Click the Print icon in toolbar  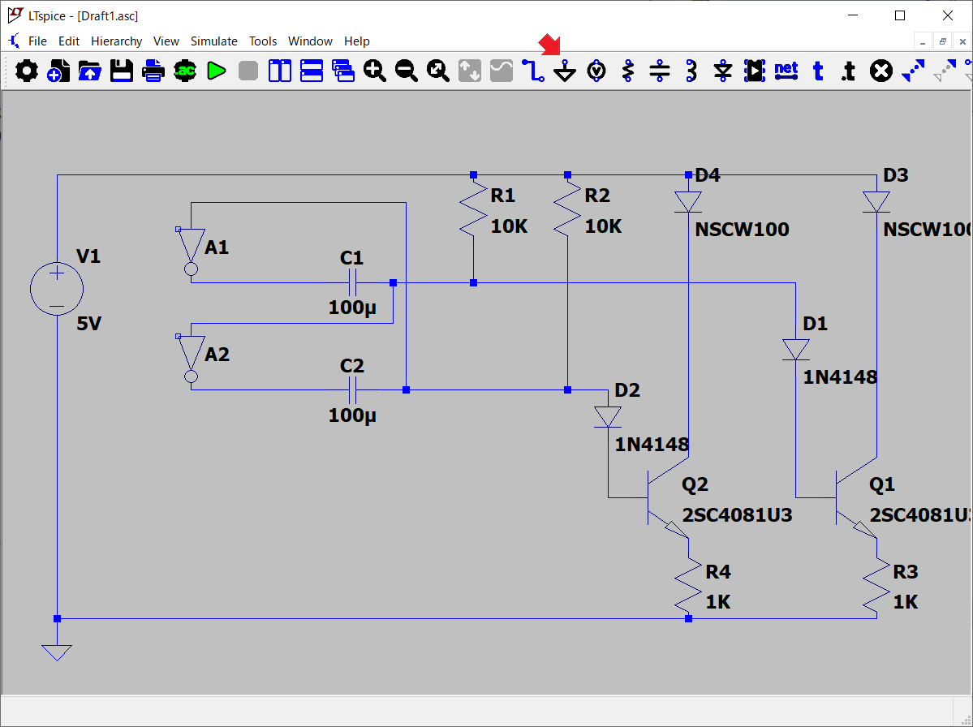[x=153, y=71]
